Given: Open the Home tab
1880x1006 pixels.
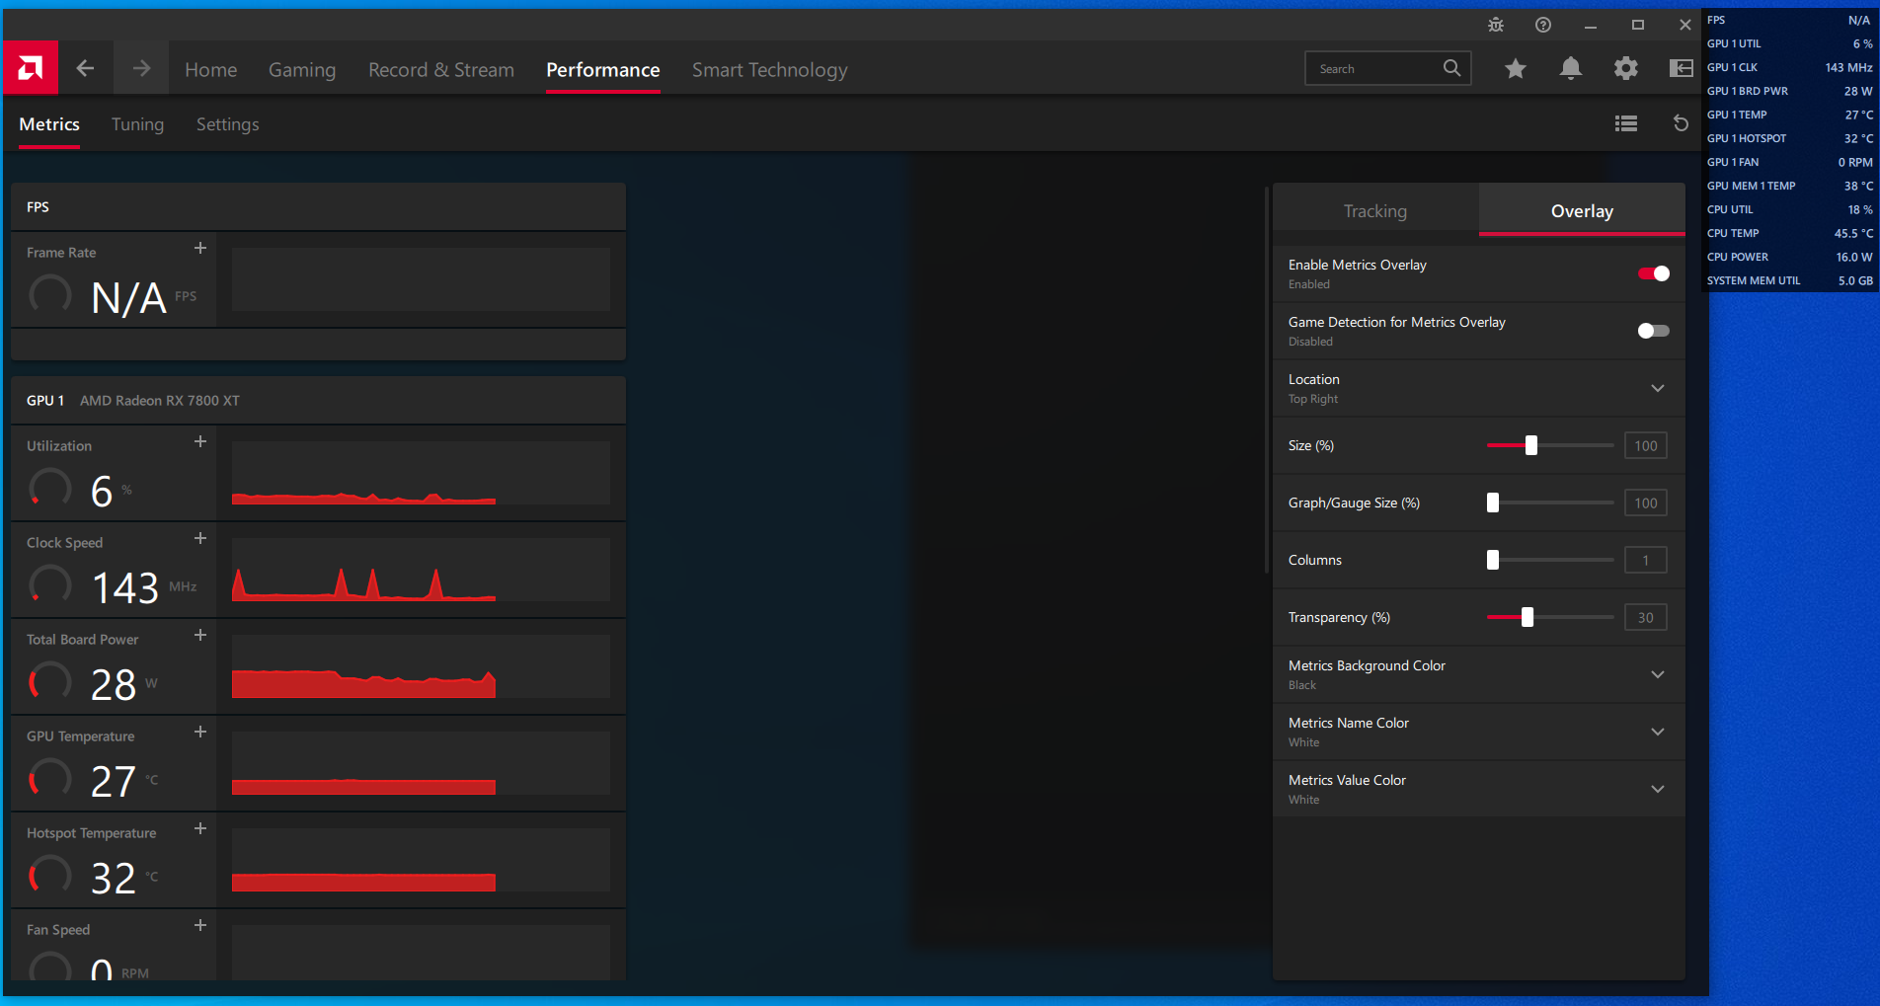Looking at the screenshot, I should 211,69.
